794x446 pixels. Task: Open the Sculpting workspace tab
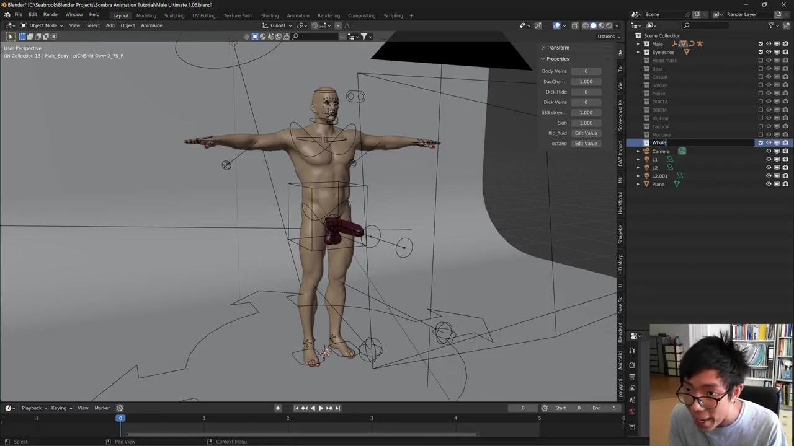click(x=174, y=15)
